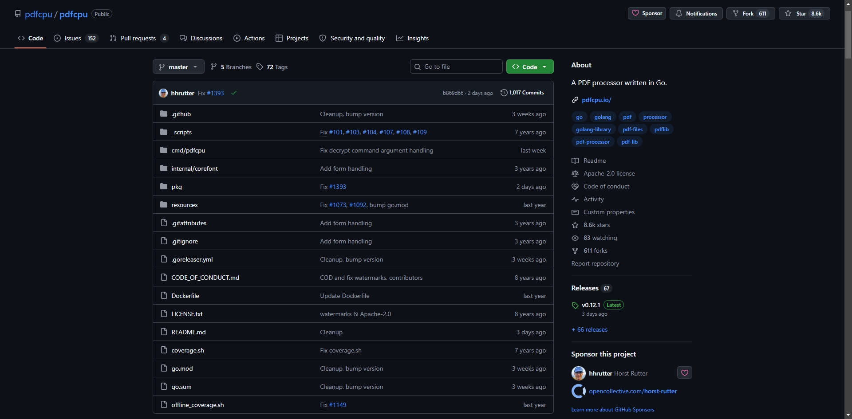Click the golang topic tag
852x419 pixels.
coord(603,117)
